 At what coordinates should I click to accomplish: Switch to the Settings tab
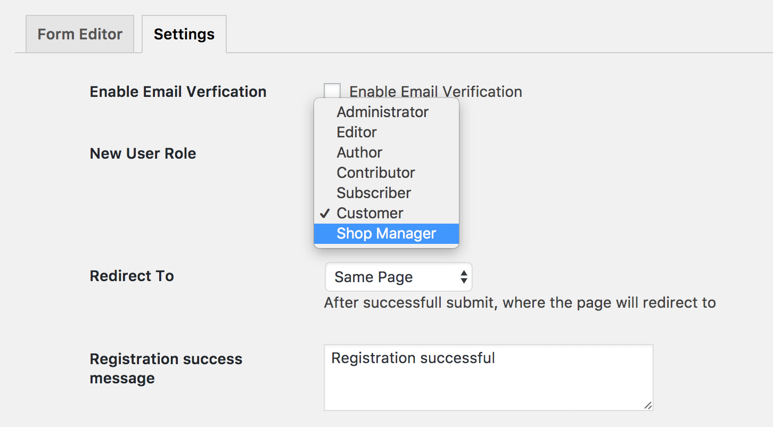[x=184, y=34]
